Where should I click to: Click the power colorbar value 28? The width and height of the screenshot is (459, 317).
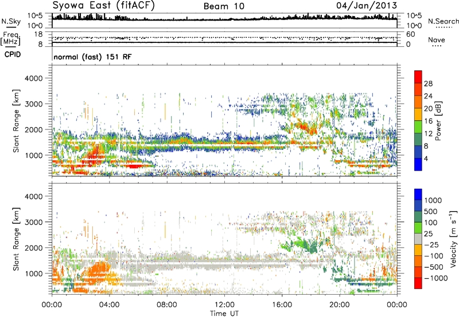click(428, 84)
